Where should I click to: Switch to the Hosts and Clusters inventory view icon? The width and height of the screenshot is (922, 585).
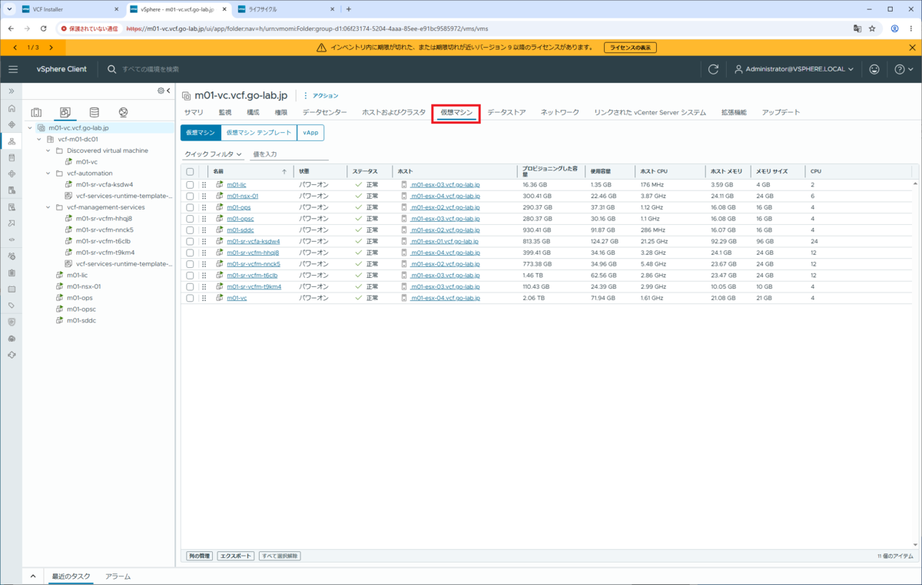pos(36,112)
